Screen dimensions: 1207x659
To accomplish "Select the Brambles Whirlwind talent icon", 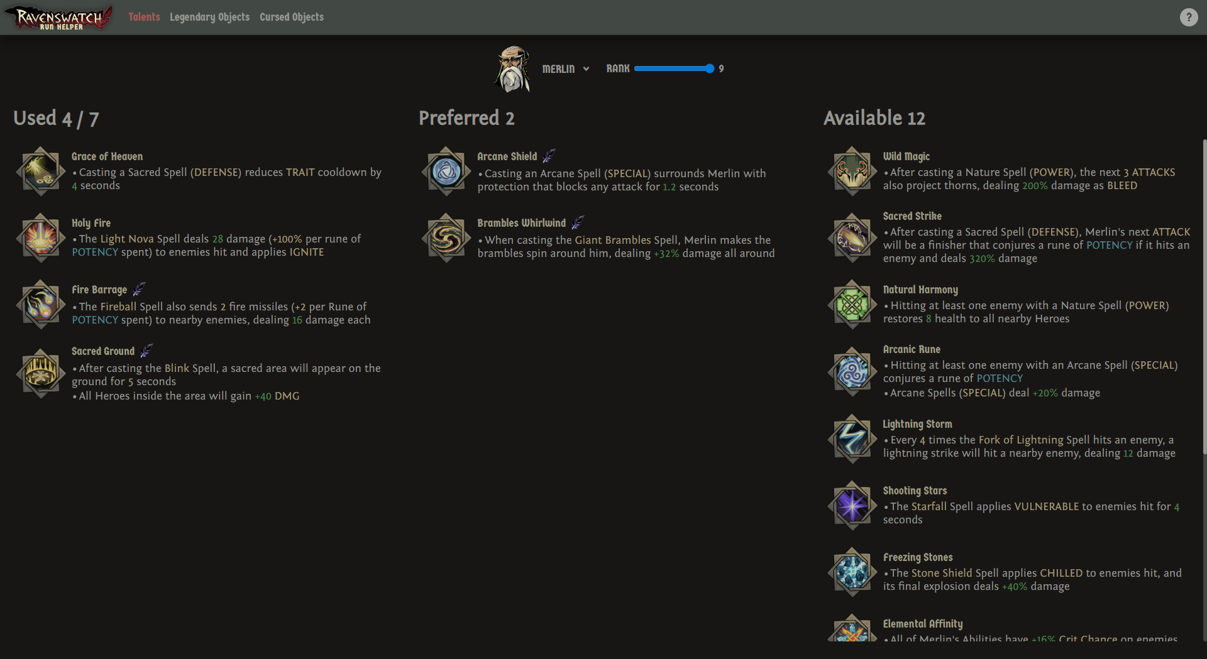I will [446, 237].
